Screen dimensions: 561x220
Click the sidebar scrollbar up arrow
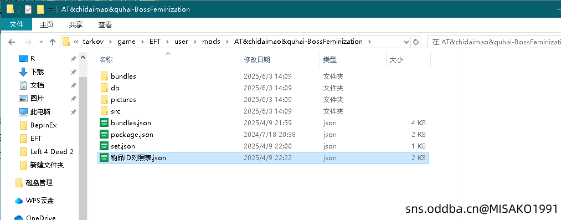tap(83, 57)
